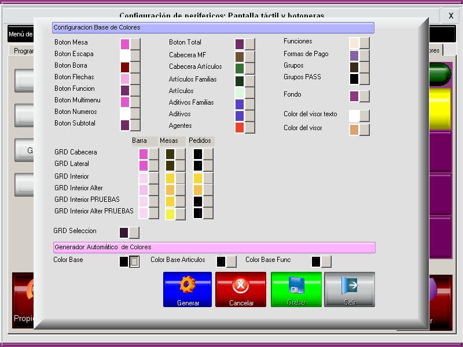Viewport: 463px width, 347px height.
Task: Click the Boton Total color swatch
Action: pos(240,44)
